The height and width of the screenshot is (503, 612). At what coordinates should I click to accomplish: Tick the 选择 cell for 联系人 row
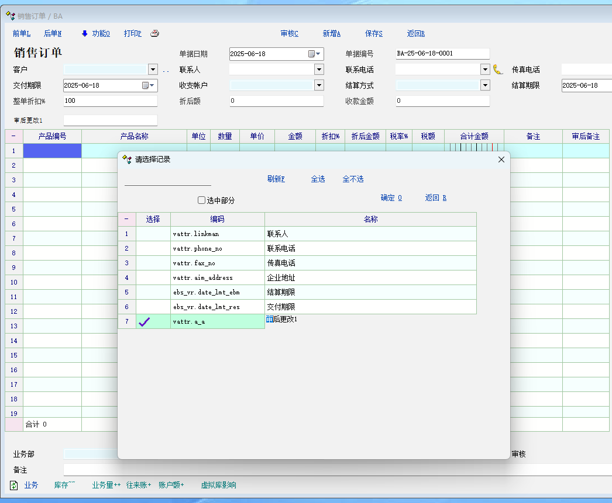click(x=153, y=234)
